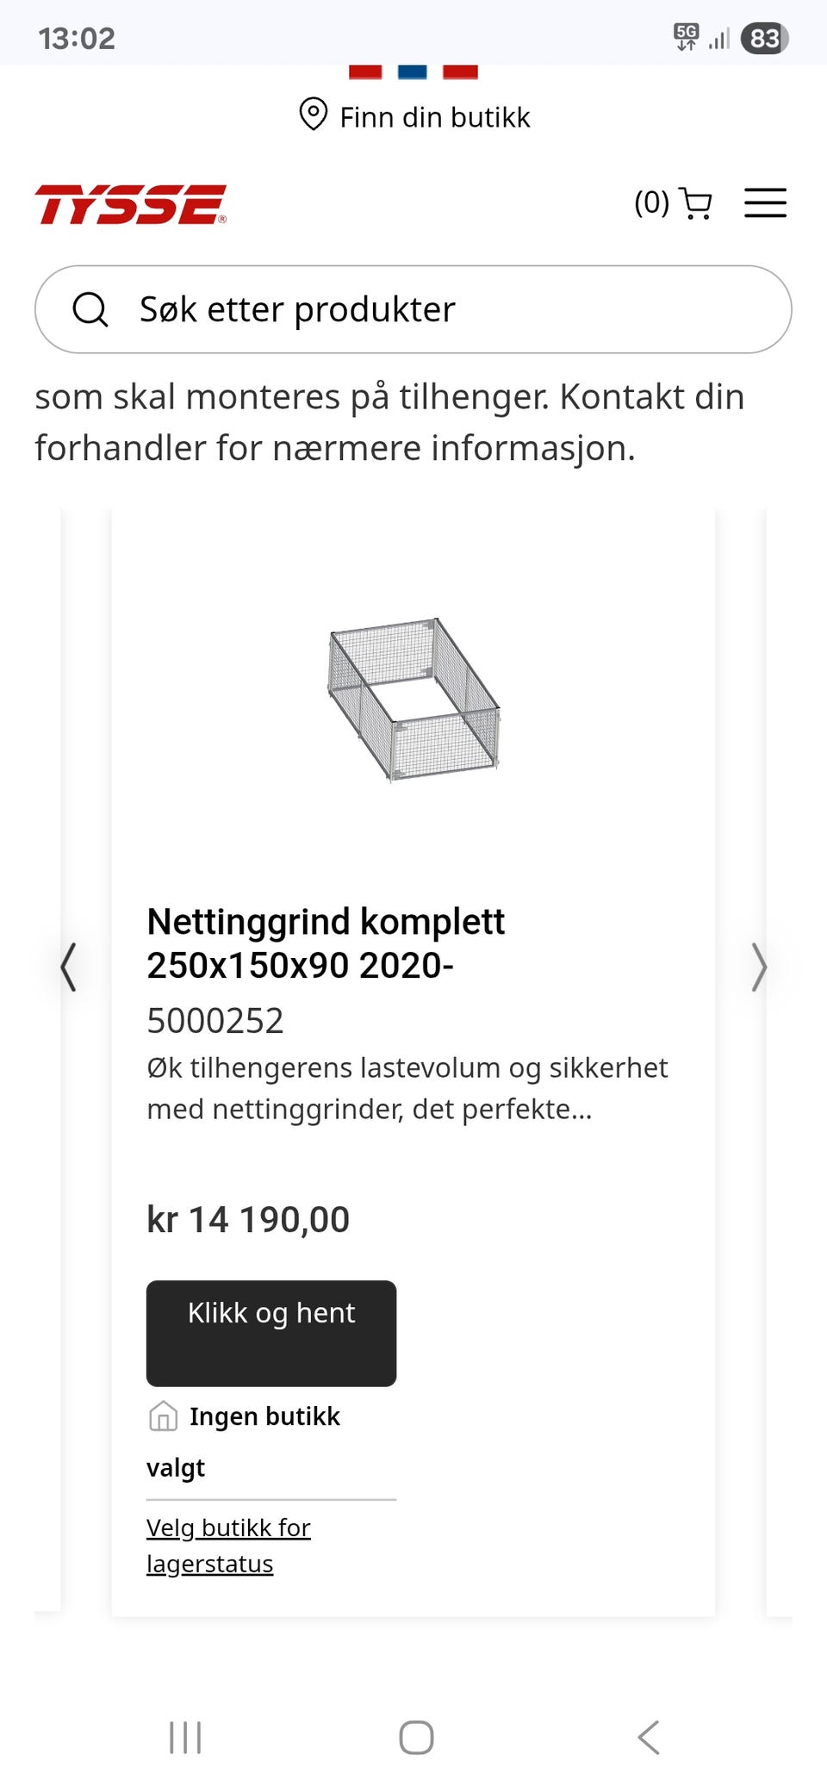Tap the search magnifier icon

(90, 309)
